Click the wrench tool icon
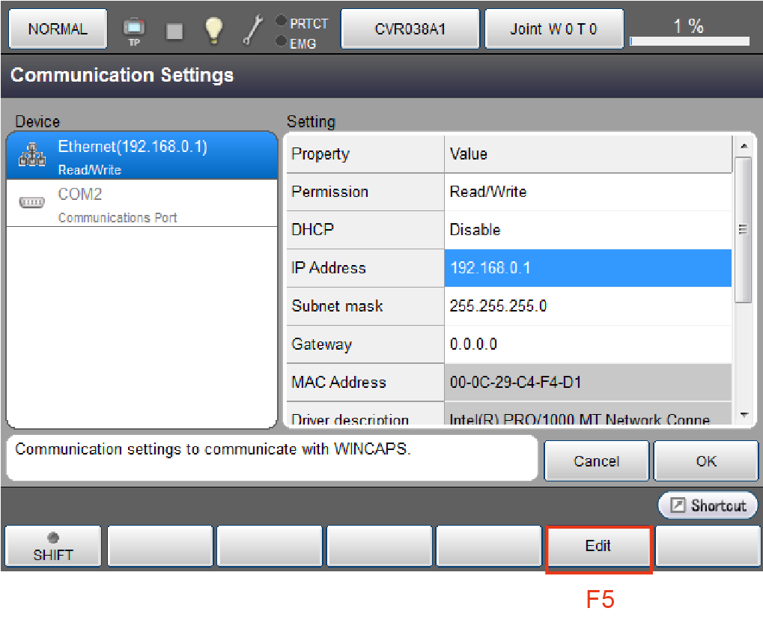The height and width of the screenshot is (617, 763). [254, 30]
